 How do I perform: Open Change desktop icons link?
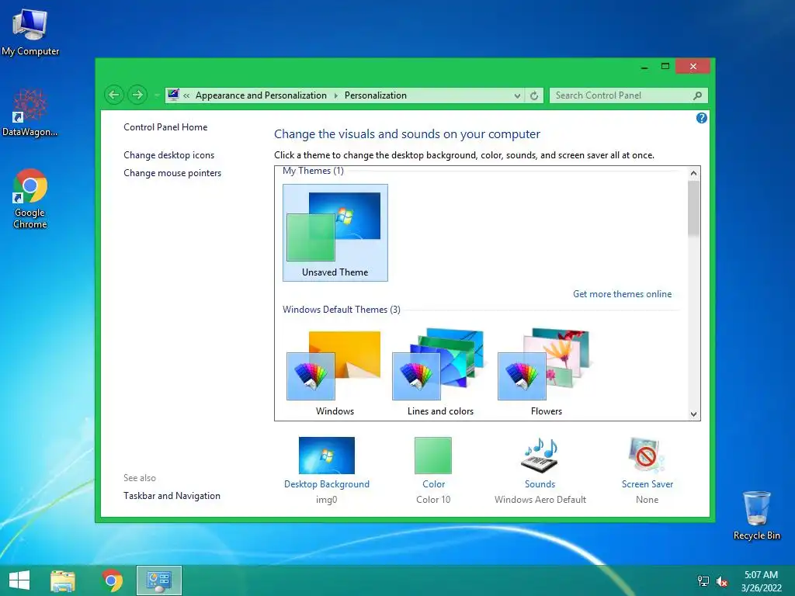tap(168, 155)
